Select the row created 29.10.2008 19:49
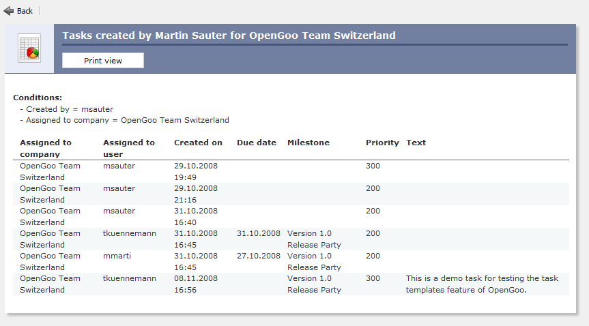The height and width of the screenshot is (326, 589). [x=291, y=171]
